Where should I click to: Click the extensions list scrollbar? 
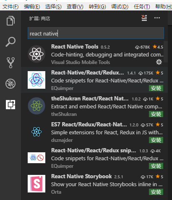coord(166,51)
